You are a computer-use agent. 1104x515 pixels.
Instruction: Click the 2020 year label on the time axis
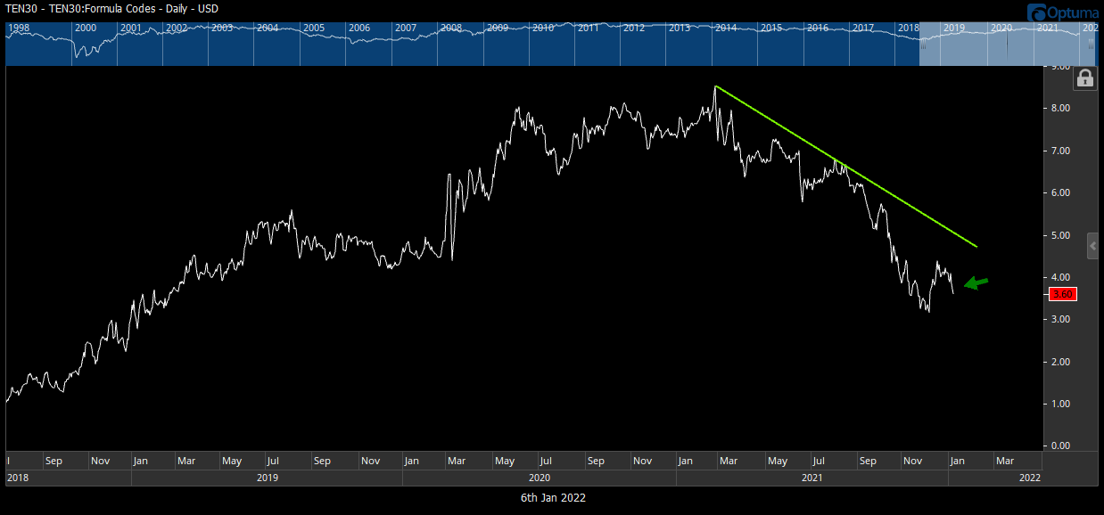pyautogui.click(x=538, y=478)
